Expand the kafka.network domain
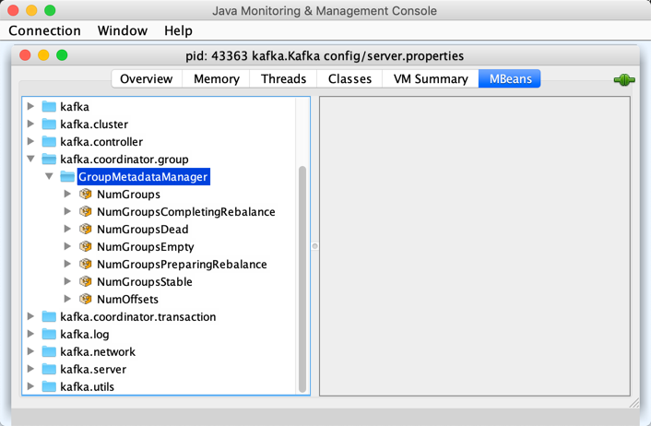The height and width of the screenshot is (426, 651). point(31,352)
